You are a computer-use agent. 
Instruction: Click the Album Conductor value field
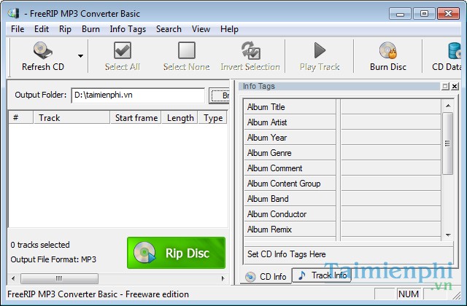coord(391,214)
